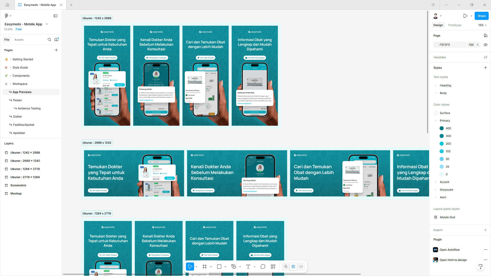Switch to the Prototype tab
This screenshot has width=491, height=276.
tap(455, 25)
